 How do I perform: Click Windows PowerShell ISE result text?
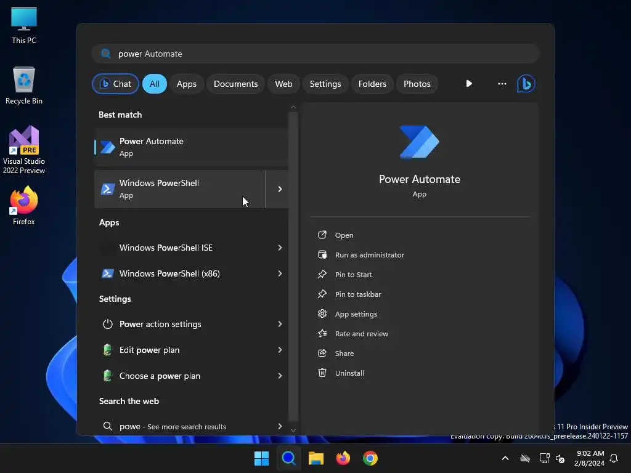click(166, 248)
